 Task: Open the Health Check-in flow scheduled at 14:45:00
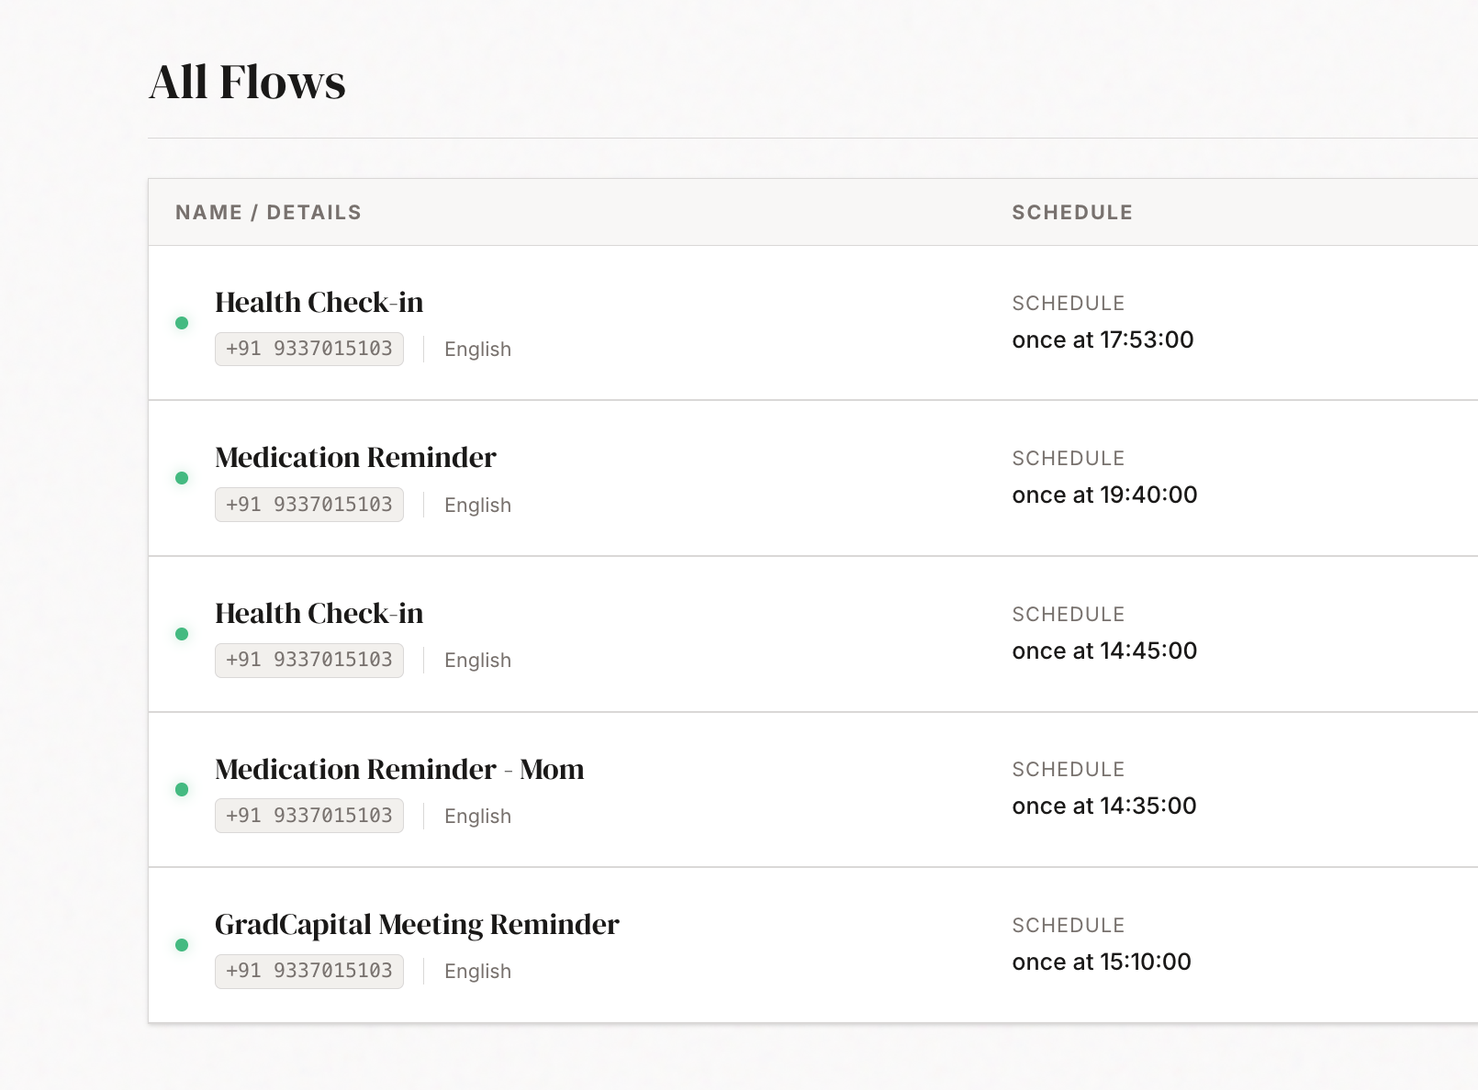[319, 614]
